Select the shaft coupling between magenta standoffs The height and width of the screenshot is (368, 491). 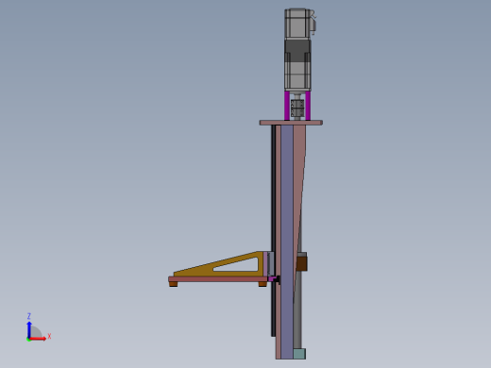click(x=297, y=108)
